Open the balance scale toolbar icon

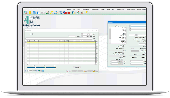[60, 13]
